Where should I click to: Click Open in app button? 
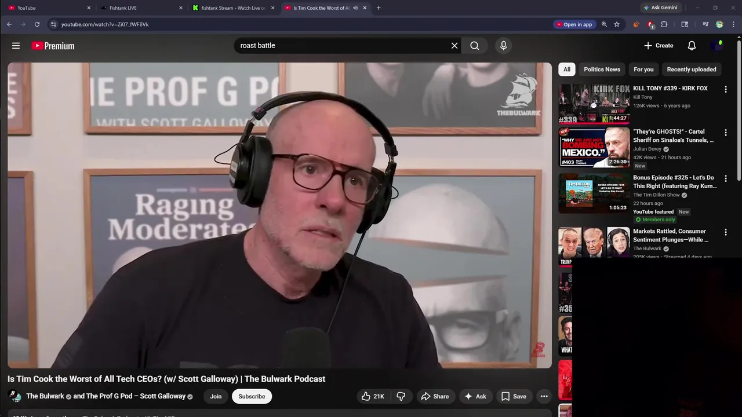574,24
